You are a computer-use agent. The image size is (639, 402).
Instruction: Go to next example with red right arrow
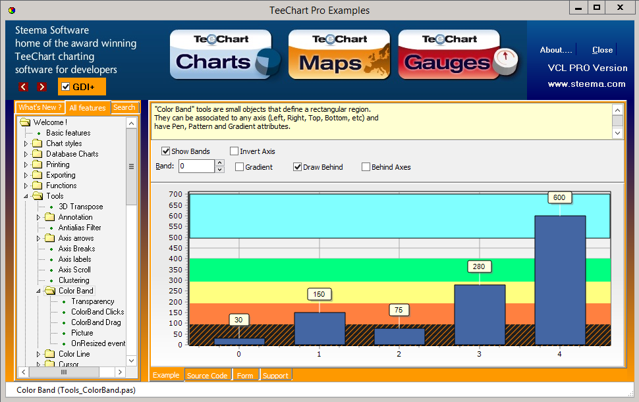click(x=42, y=87)
